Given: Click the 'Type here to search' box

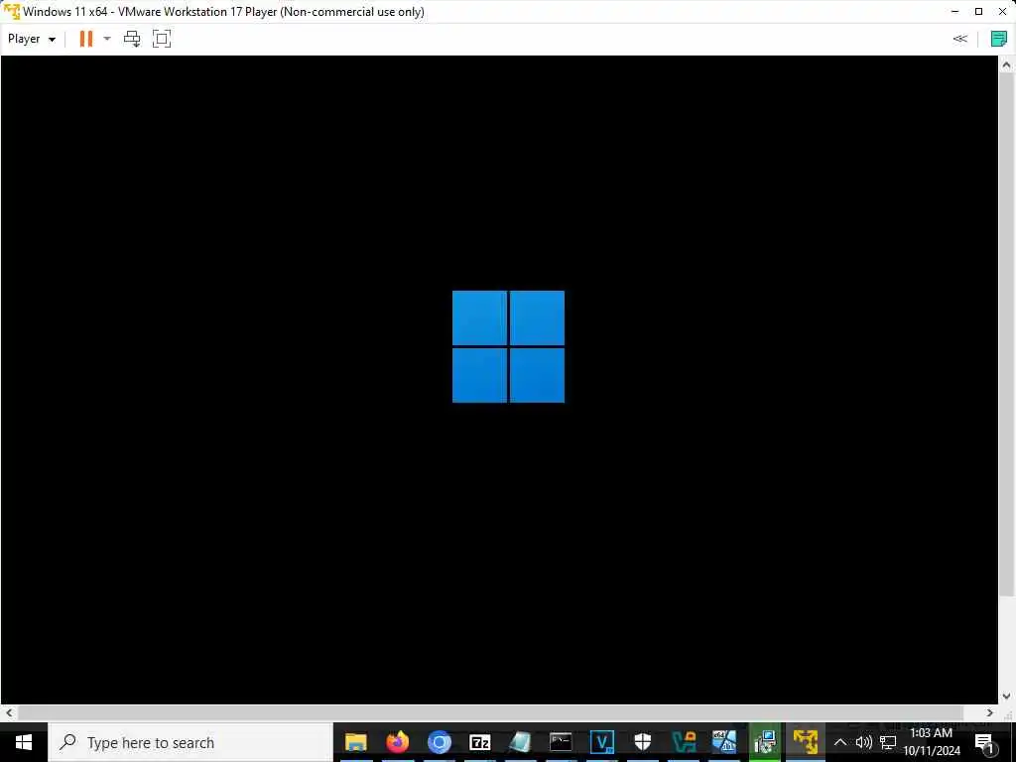Looking at the screenshot, I should [x=190, y=742].
